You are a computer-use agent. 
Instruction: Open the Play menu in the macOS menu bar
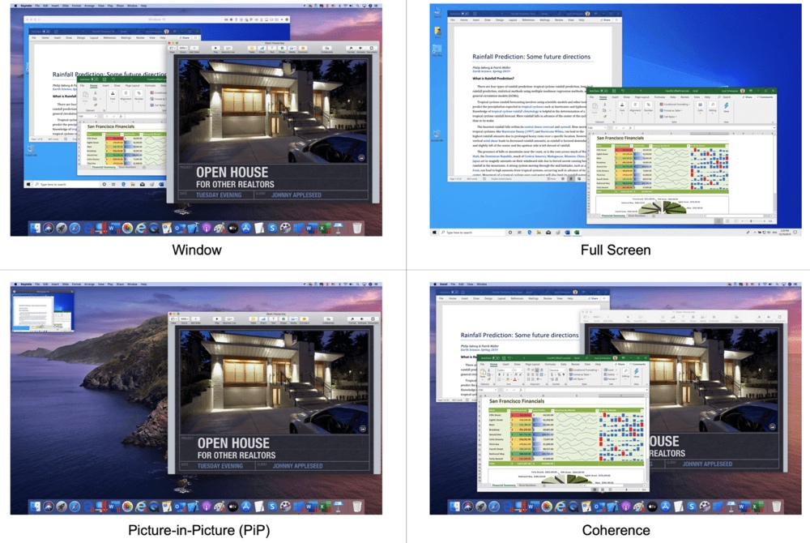pos(109,5)
